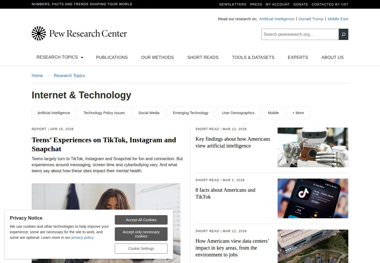380x263 pixels.
Task: Click the aerial data center thumbnail
Action: click(313, 246)
